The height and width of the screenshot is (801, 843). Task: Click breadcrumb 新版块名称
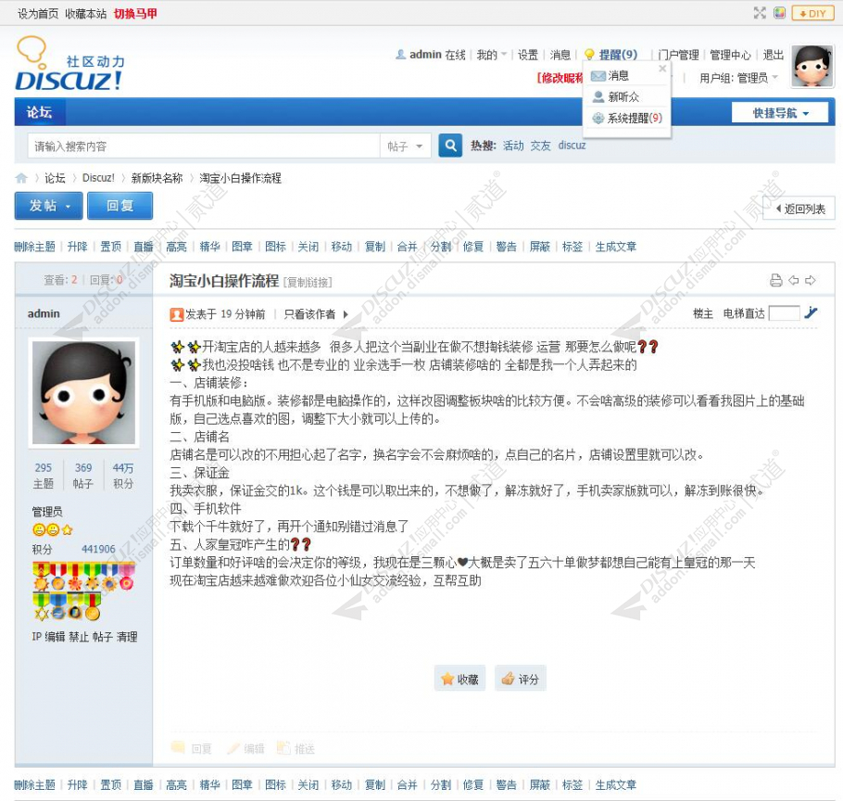point(157,178)
